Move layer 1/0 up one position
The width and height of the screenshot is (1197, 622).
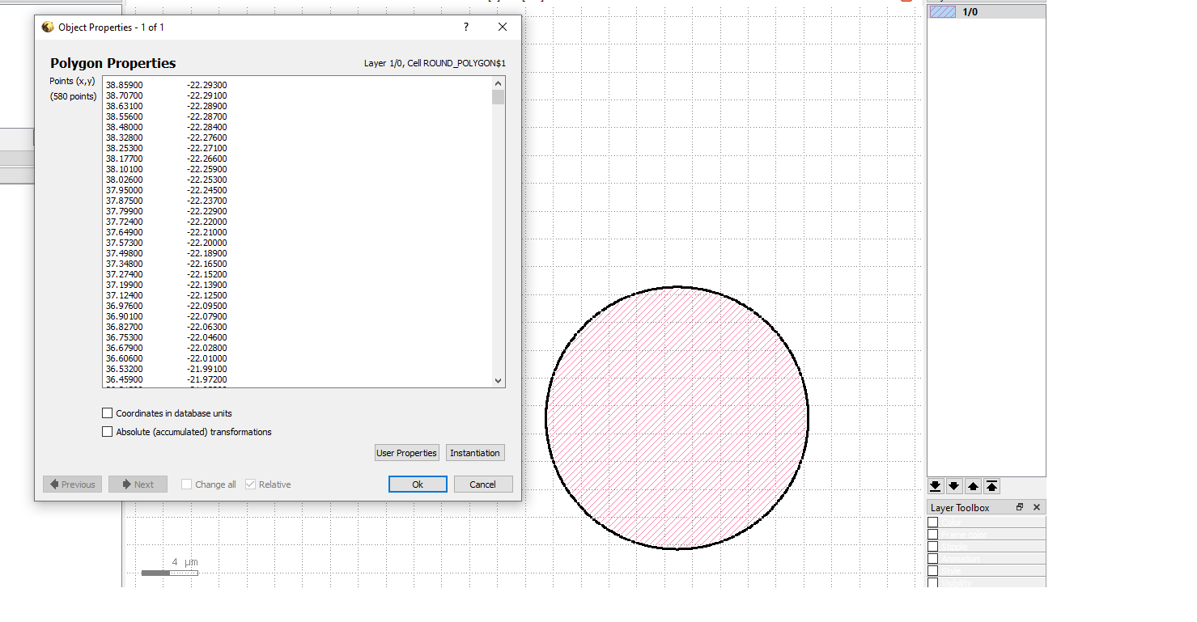[x=974, y=485]
